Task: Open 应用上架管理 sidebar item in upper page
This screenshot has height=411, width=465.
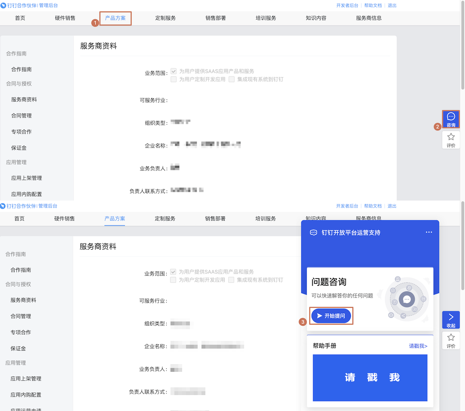Action: tap(26, 178)
